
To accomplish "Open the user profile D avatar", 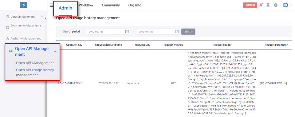I will 285,5.
